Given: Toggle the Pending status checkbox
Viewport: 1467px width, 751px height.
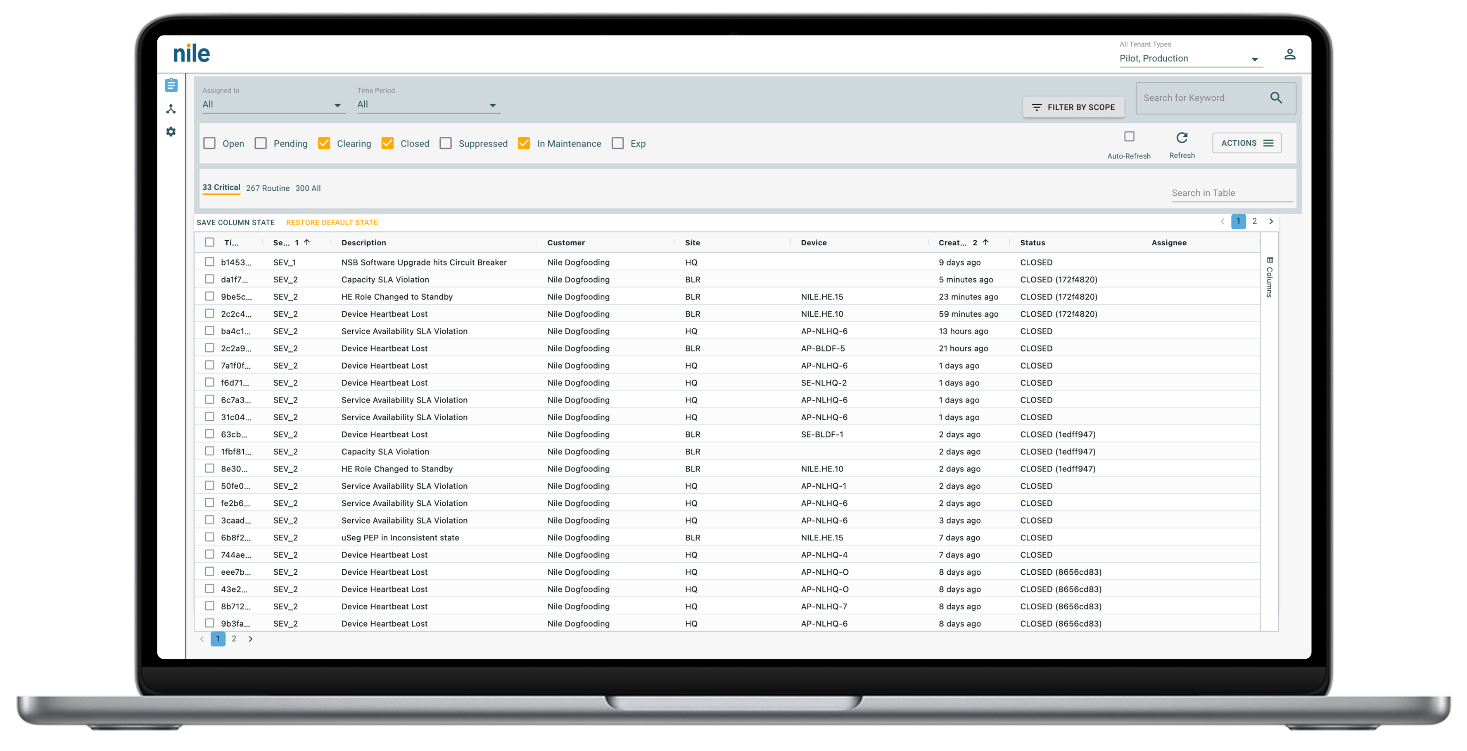Looking at the screenshot, I should pyautogui.click(x=261, y=143).
